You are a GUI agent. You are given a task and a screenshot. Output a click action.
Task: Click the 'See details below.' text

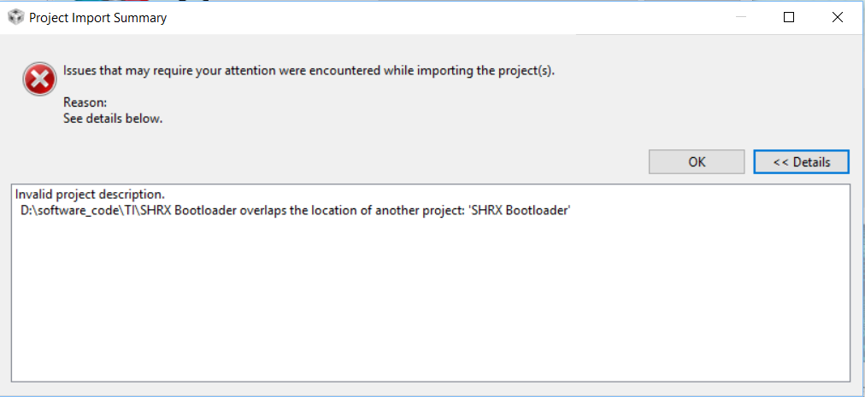[x=113, y=119]
